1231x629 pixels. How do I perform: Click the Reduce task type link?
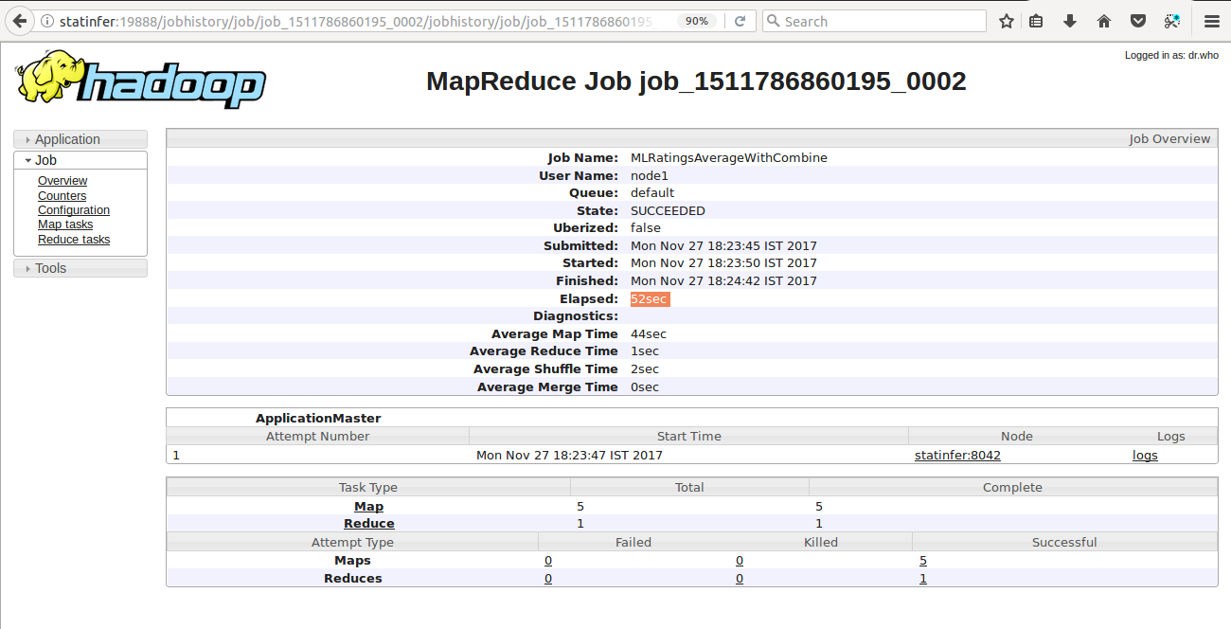pos(369,524)
